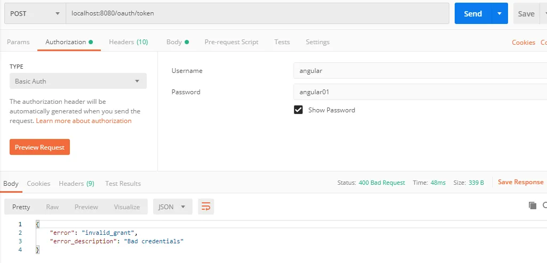
Task: Click the copy response icon
Action: tap(532, 206)
